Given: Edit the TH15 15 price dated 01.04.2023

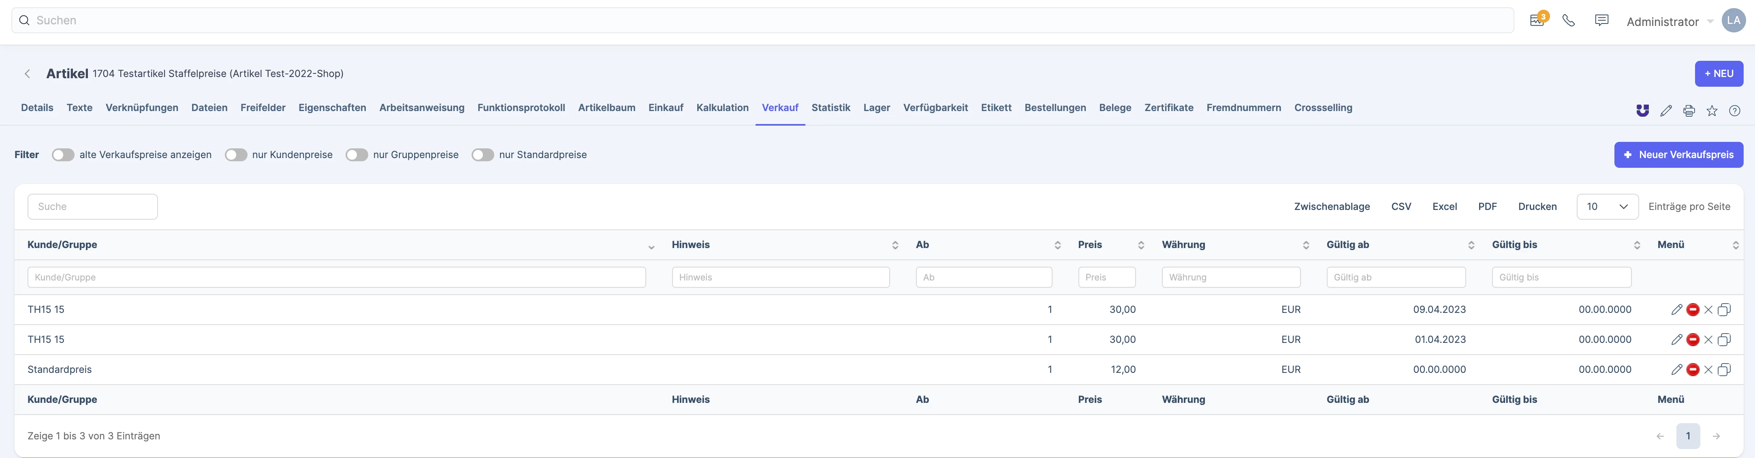Looking at the screenshot, I should pyautogui.click(x=1677, y=339).
